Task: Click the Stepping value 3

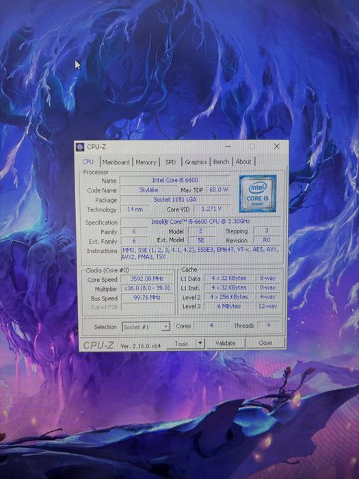Action: click(267, 231)
